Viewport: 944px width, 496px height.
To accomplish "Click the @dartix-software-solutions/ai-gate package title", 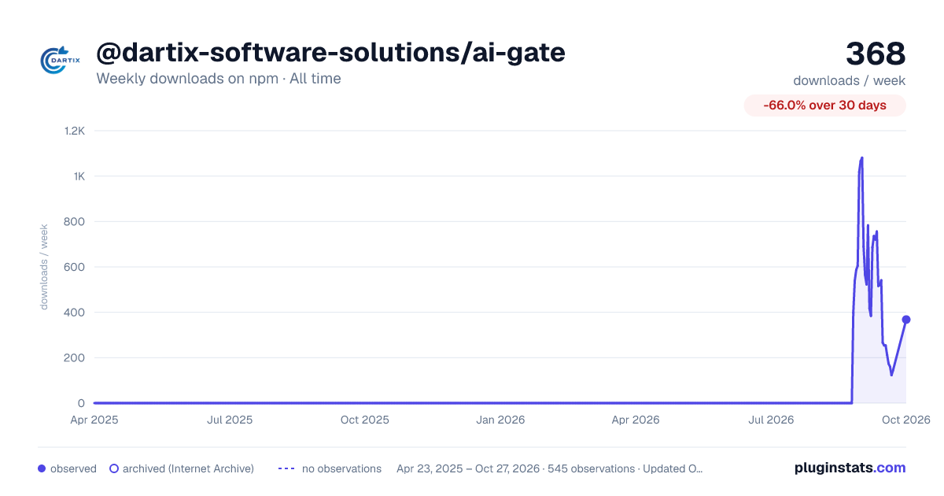I will click(330, 53).
